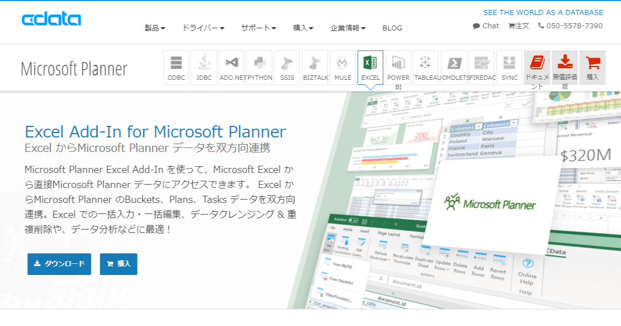The height and width of the screenshot is (326, 621).
Task: Select the SSIS component tile
Action: [287, 68]
